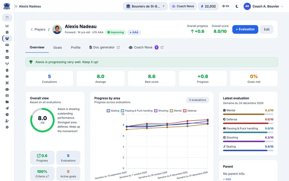Open the robot assistant sidebar icon

point(7,89)
